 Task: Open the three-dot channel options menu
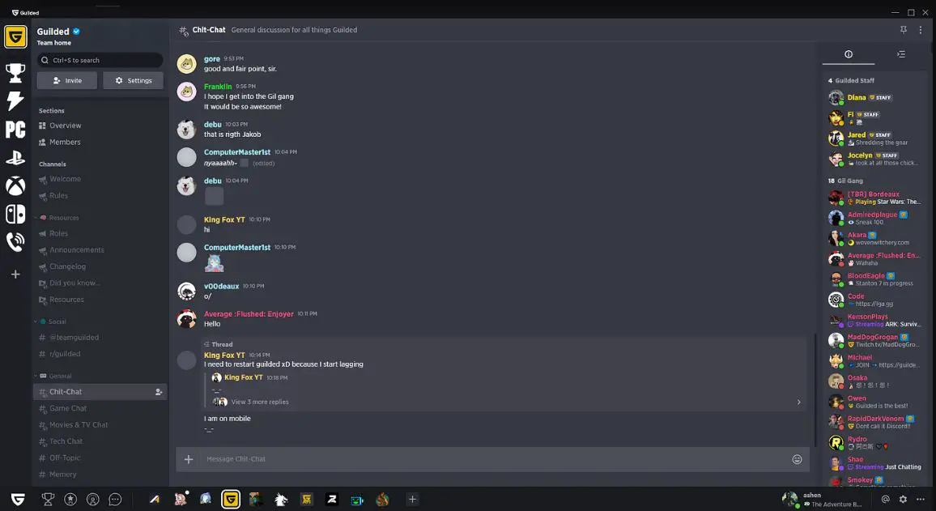point(920,29)
